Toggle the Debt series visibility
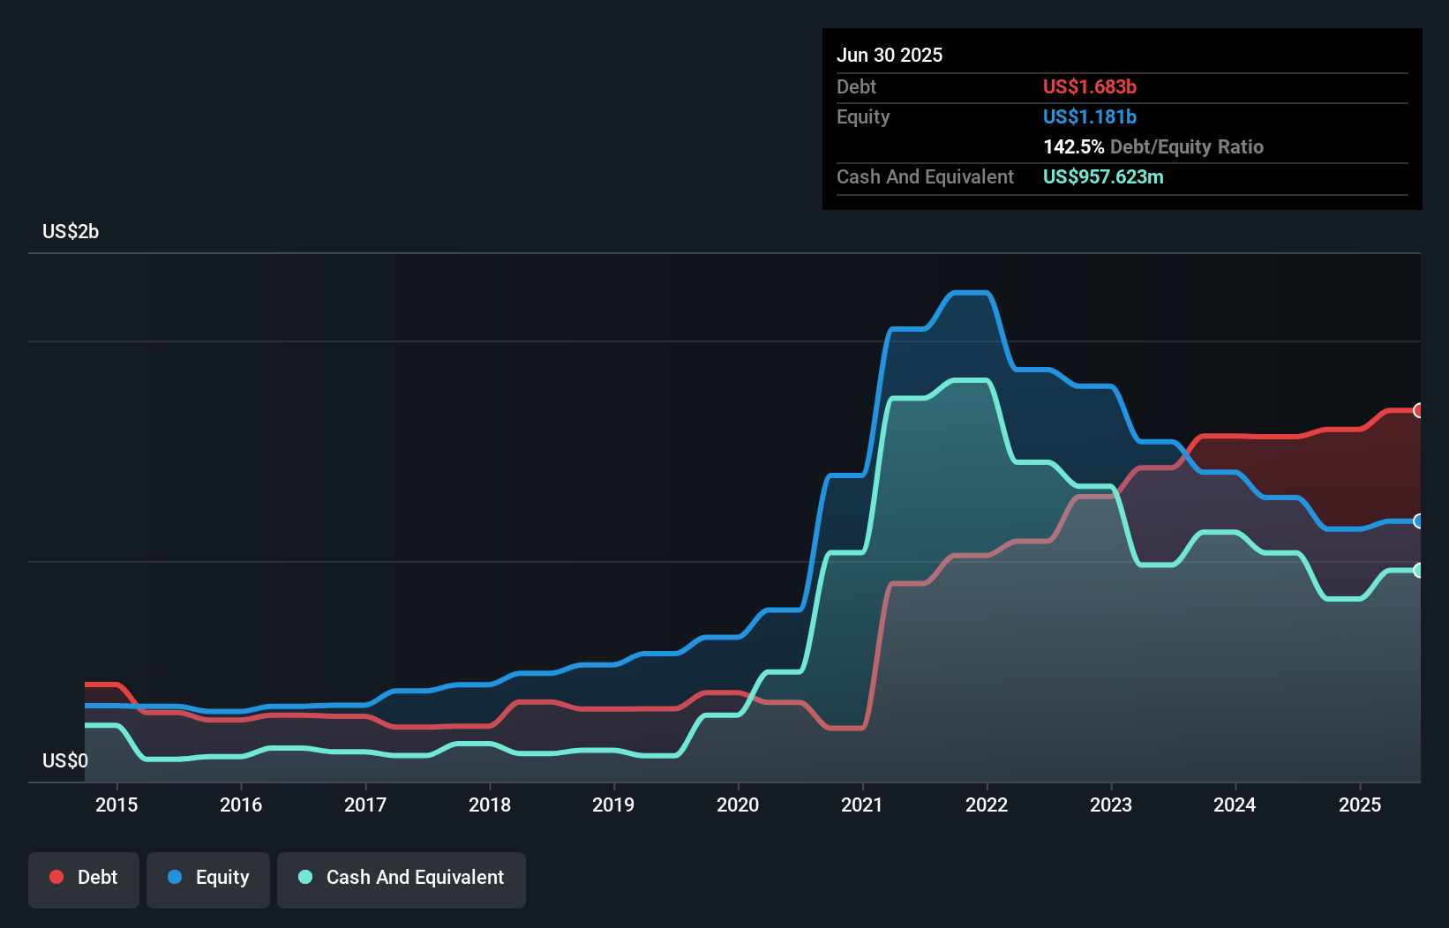This screenshot has width=1449, height=928. (84, 877)
